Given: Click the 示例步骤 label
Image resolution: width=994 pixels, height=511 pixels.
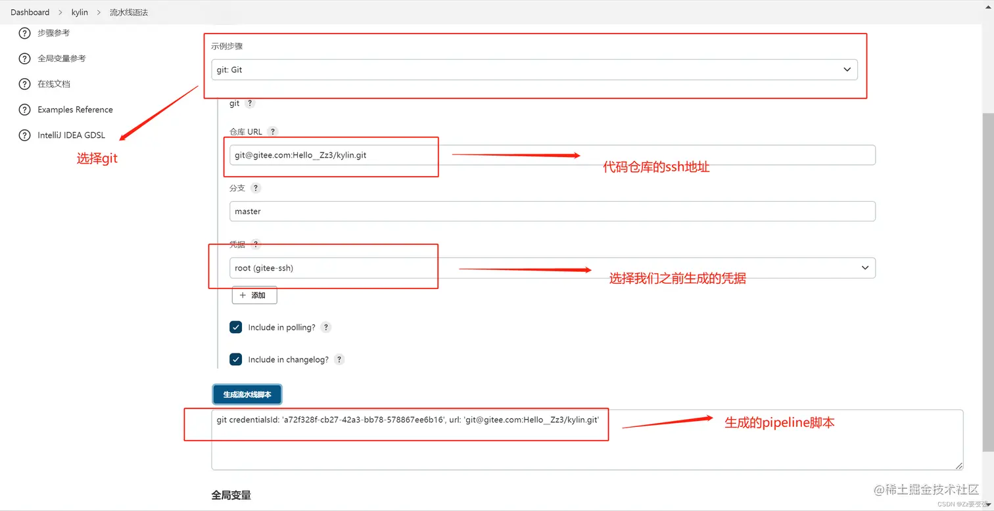Looking at the screenshot, I should 227,47.
